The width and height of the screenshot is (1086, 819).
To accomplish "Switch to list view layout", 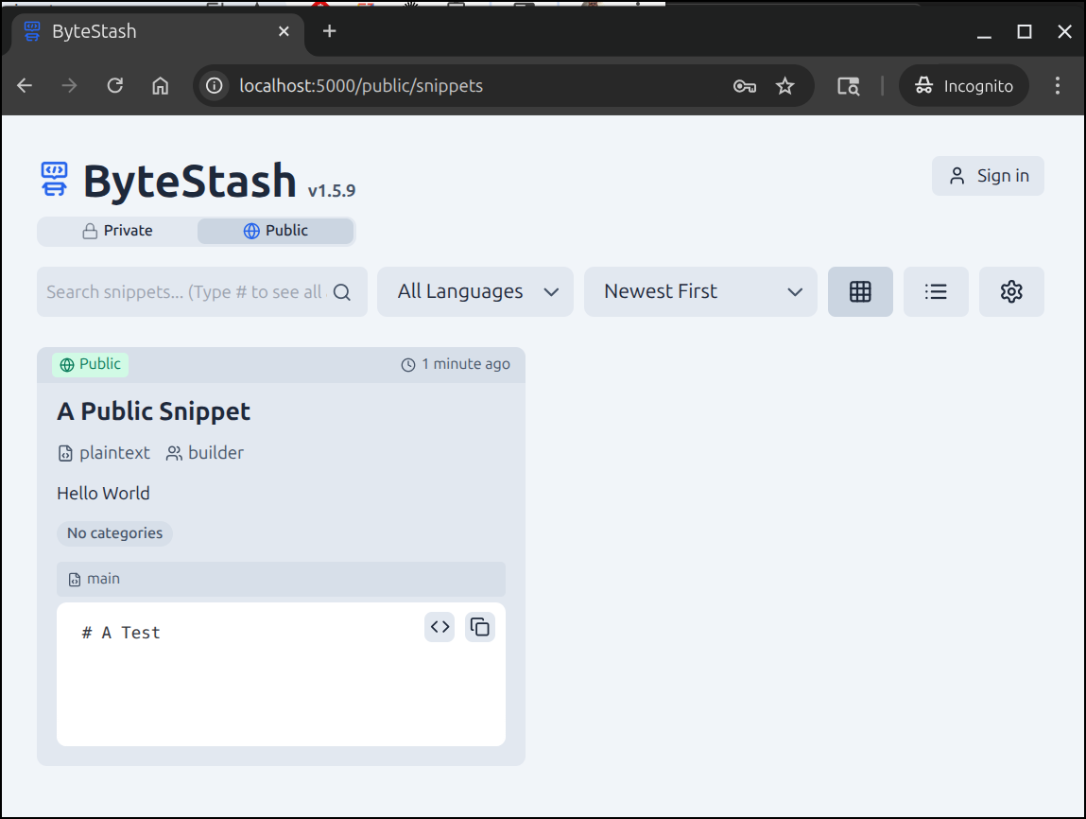I will pyautogui.click(x=936, y=291).
